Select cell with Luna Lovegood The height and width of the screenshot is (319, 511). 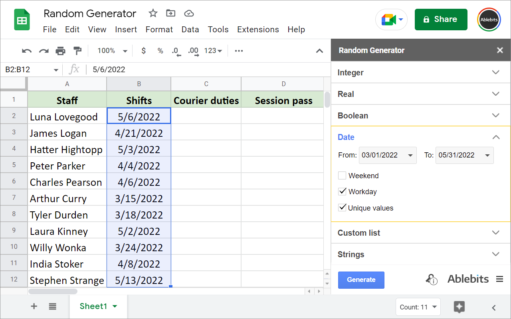coord(67,116)
